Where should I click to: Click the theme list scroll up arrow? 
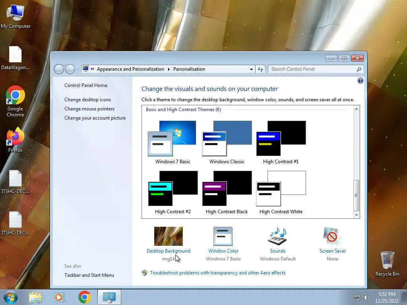pos(357,109)
